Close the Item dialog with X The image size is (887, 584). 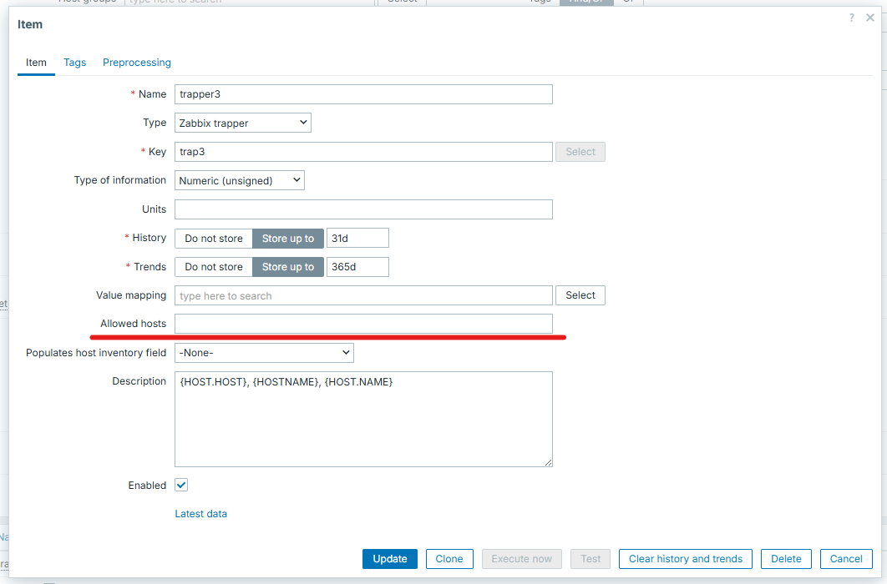(x=869, y=18)
